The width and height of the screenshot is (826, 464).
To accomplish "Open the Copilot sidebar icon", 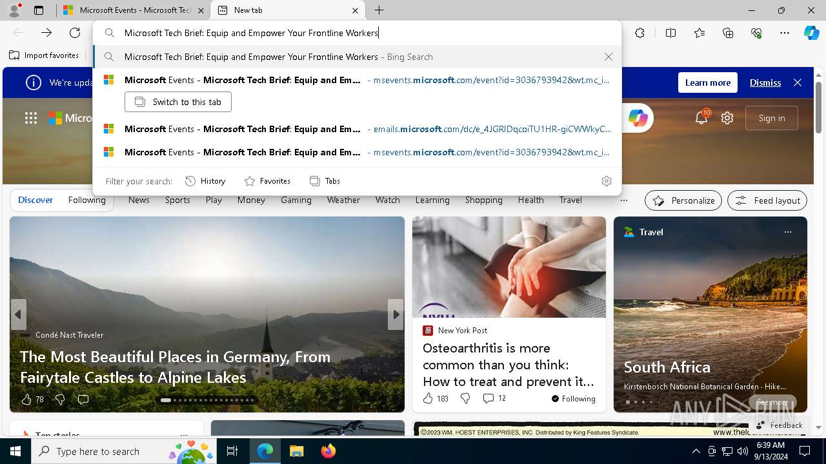I will click(811, 33).
